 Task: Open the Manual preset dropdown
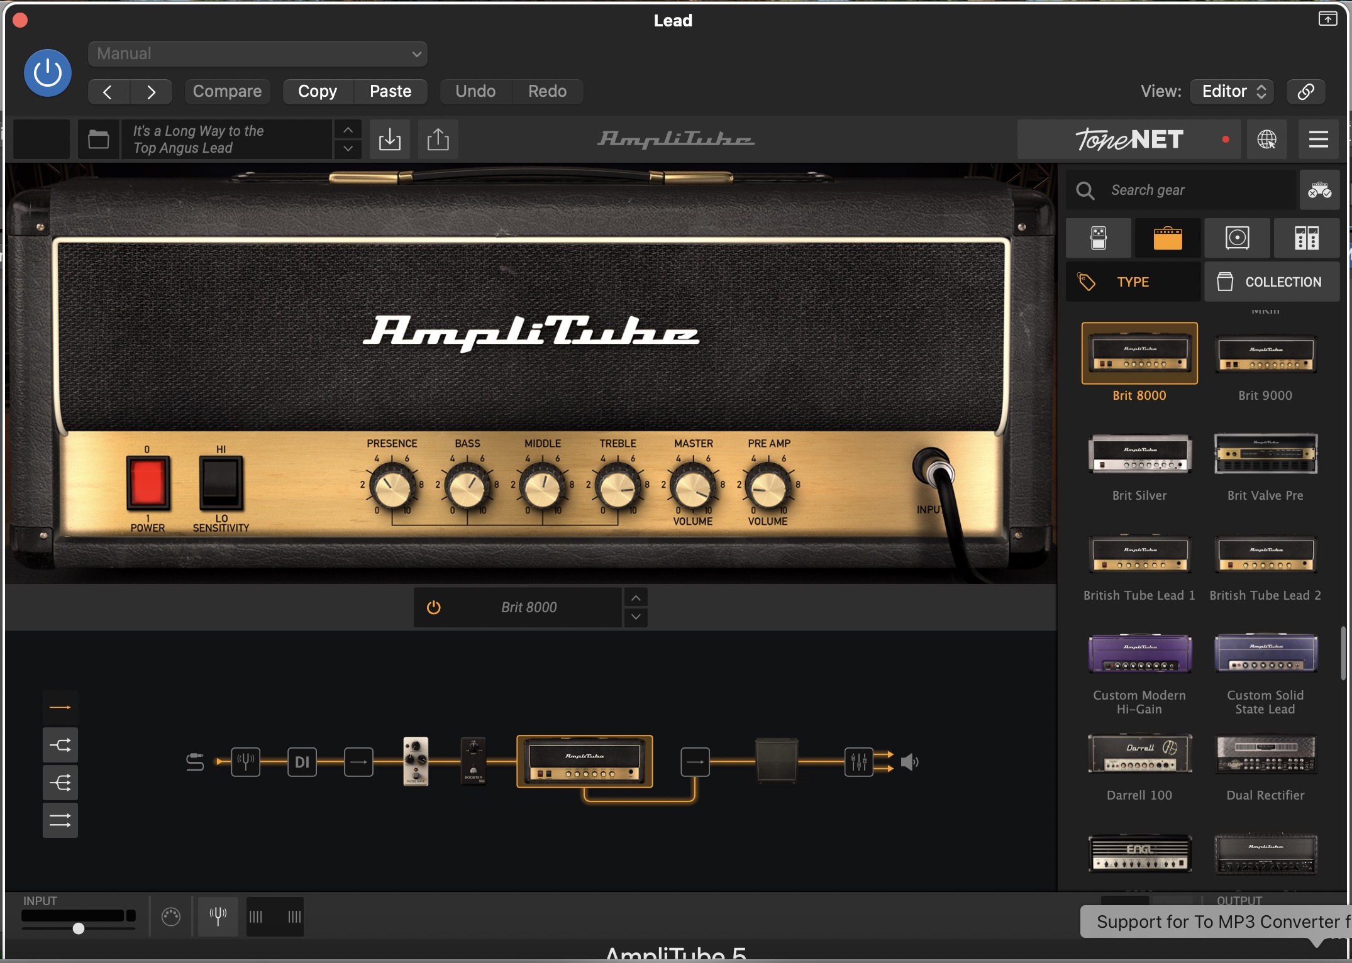point(258,54)
